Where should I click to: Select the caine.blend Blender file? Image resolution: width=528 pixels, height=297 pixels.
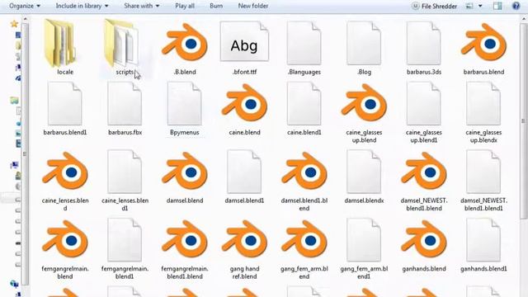[x=244, y=108]
